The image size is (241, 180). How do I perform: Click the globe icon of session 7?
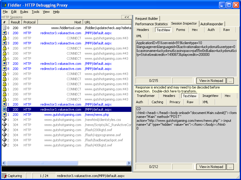(x=5, y=63)
